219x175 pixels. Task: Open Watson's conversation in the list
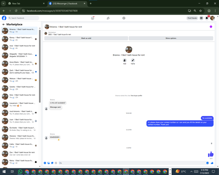point(19,80)
